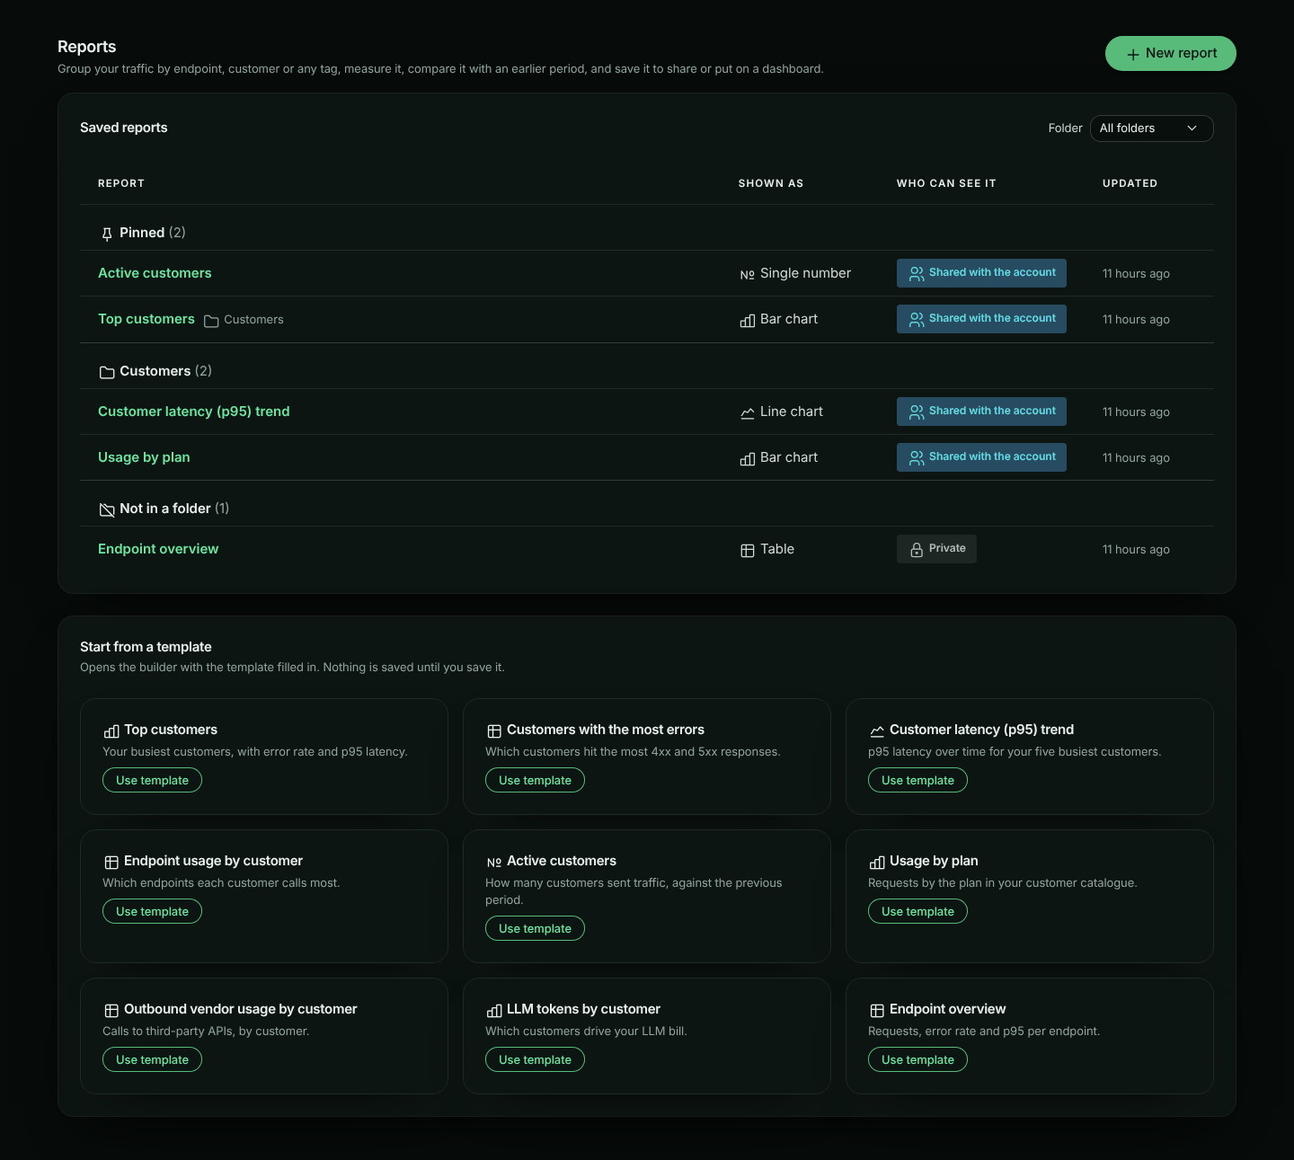Viewport: 1294px width, 1160px height.
Task: Click the UPDATED column header
Action: click(x=1130, y=183)
